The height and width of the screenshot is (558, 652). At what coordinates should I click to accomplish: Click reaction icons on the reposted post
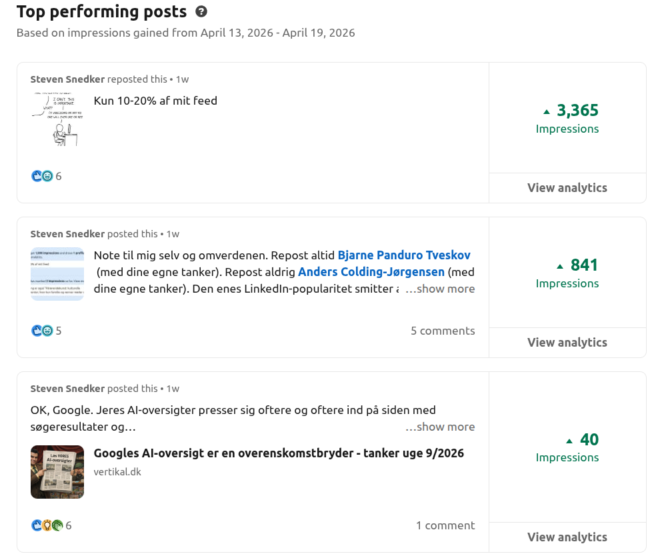[42, 176]
